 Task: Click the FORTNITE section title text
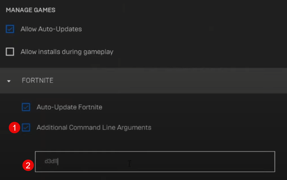pyautogui.click(x=38, y=81)
